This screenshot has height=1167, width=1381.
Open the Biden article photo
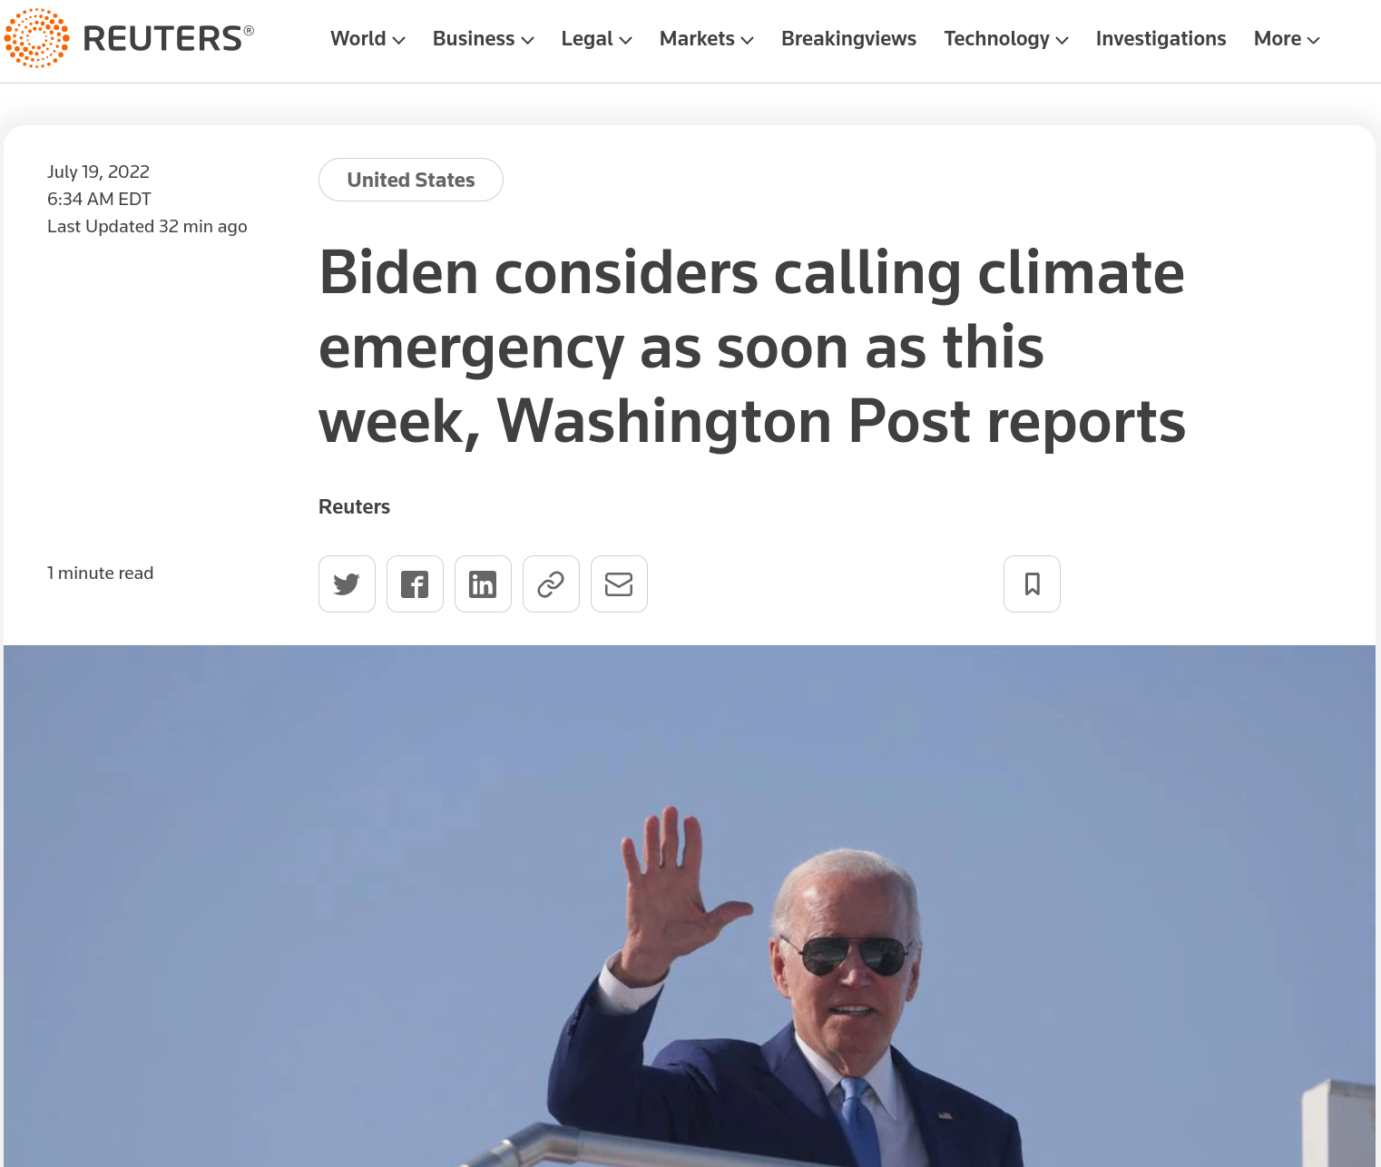[x=690, y=906]
